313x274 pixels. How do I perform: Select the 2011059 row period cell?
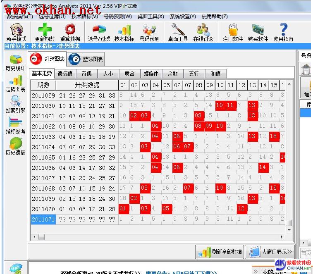43,95
